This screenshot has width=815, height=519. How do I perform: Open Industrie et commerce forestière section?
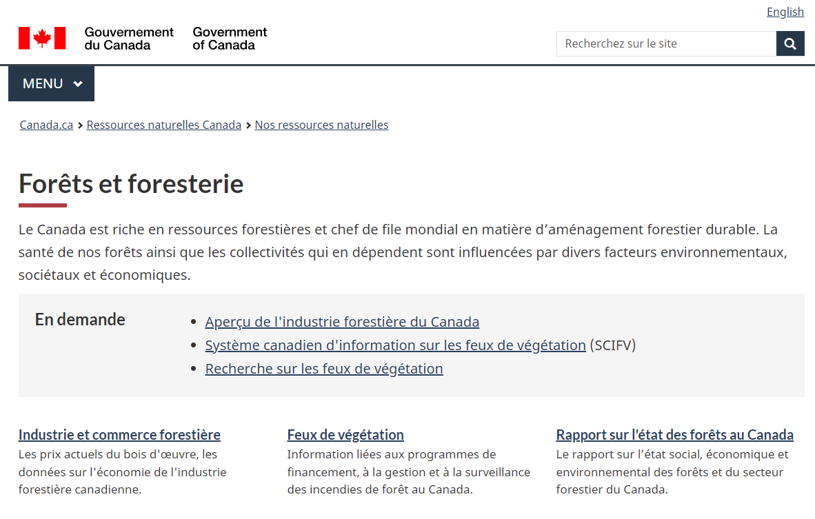tap(119, 435)
